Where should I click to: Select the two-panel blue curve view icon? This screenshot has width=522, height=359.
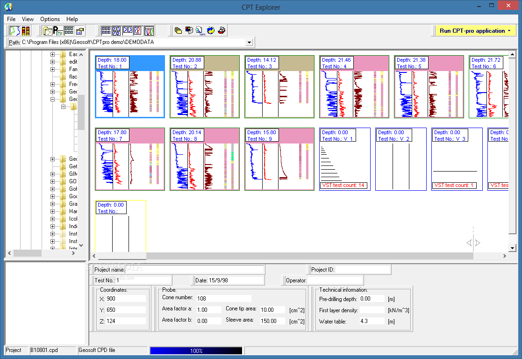tap(127, 31)
